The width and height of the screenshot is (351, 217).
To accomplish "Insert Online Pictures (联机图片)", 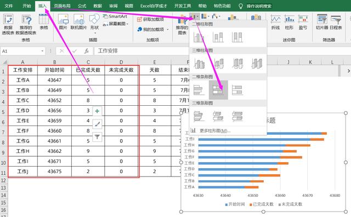I will tap(78, 22).
